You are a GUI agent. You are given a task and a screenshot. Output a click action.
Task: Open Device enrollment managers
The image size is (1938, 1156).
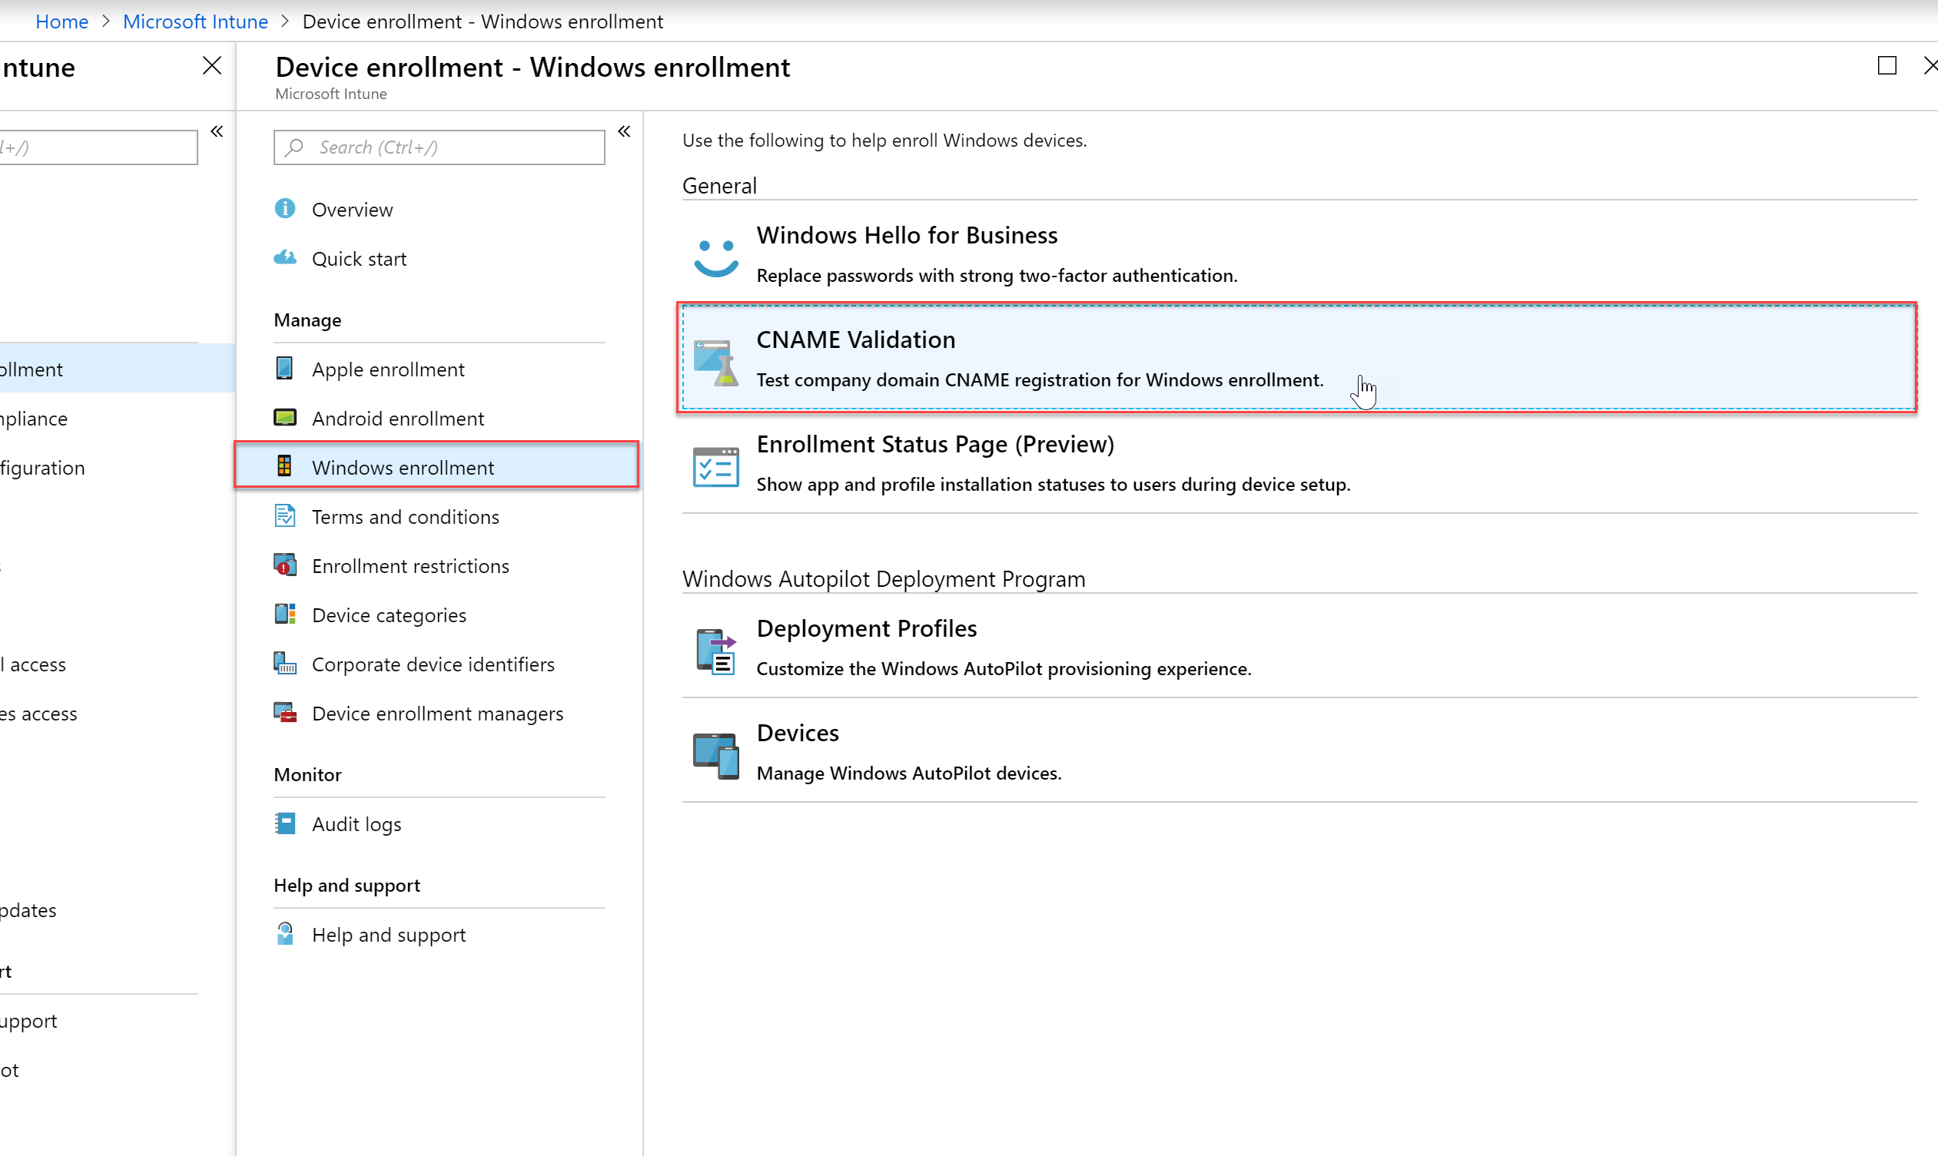pos(440,713)
